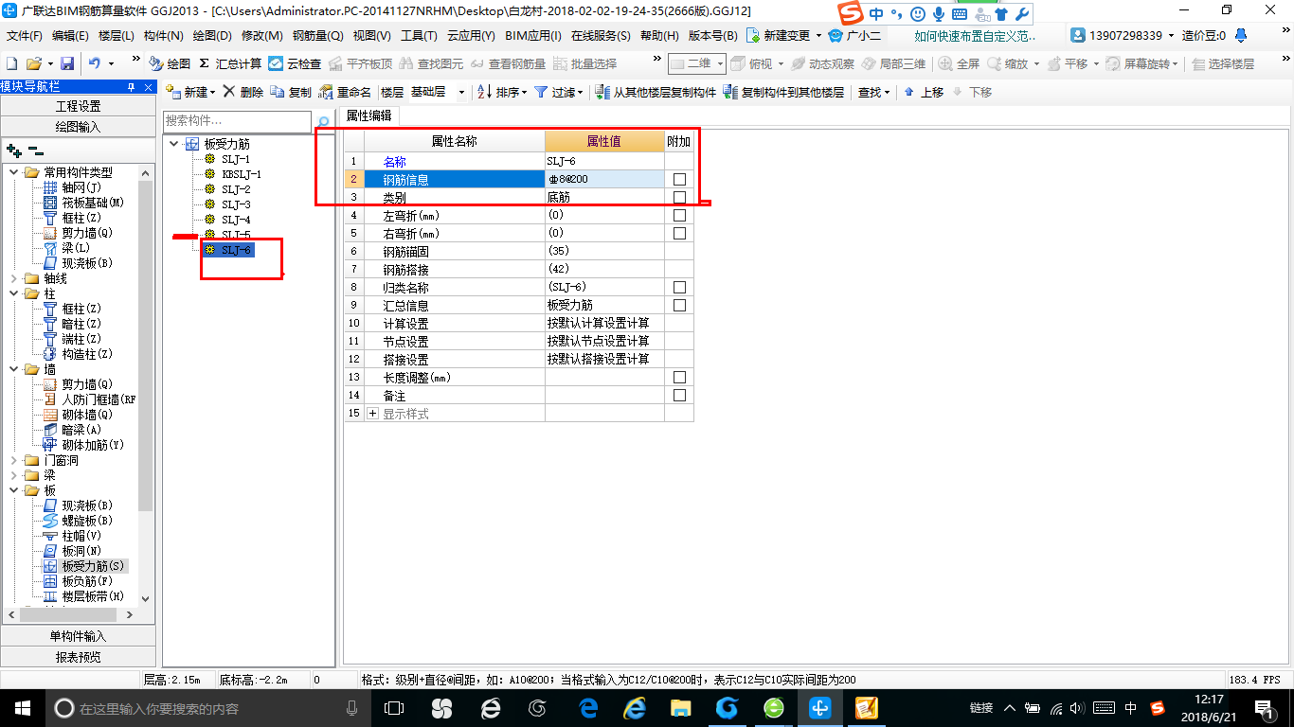Click 上移 move up button

click(x=924, y=92)
